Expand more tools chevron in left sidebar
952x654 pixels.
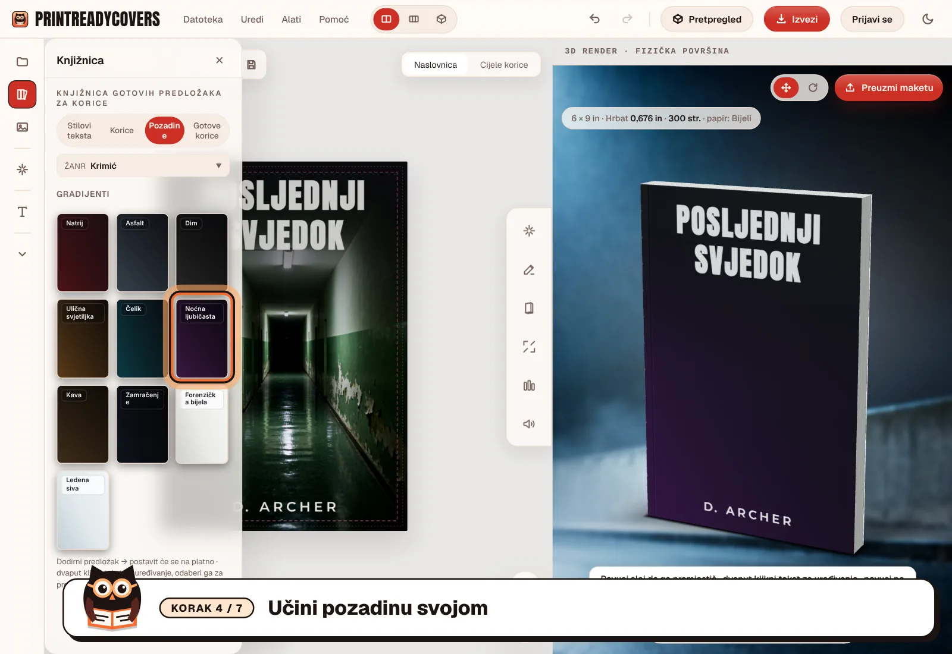22,254
